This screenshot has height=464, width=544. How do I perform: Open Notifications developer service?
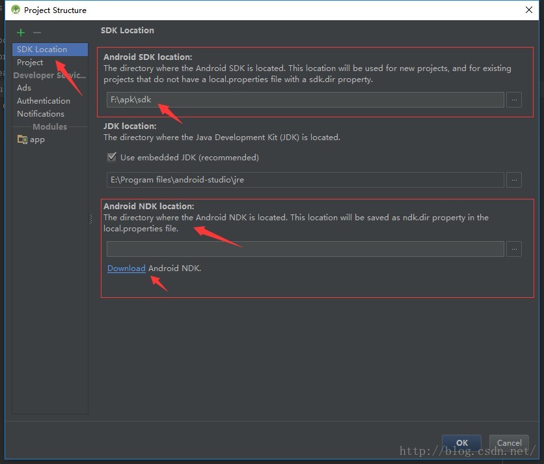[x=40, y=113]
